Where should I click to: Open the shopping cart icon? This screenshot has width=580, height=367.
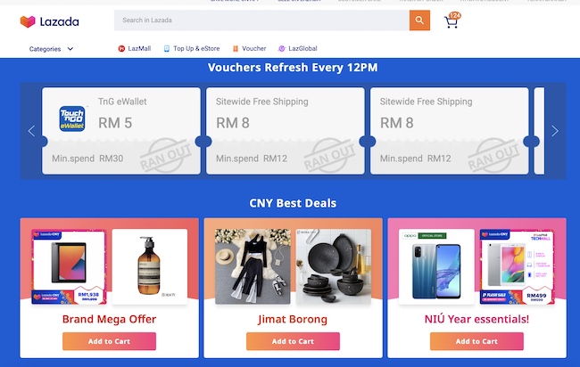pyautogui.click(x=451, y=21)
